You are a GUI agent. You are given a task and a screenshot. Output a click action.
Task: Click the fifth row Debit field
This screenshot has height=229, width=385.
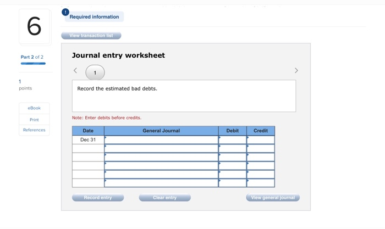point(233,174)
